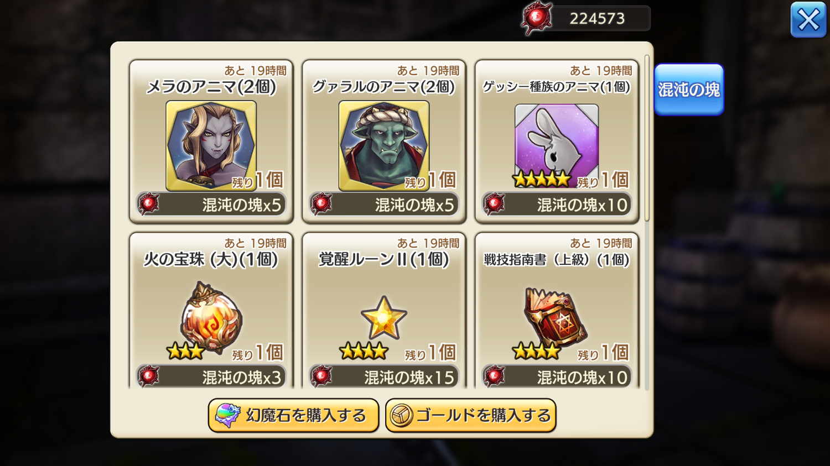Screen dimensions: 830x466
Task: Select the グァラルのアニマ orc portrait
Action: (x=384, y=145)
